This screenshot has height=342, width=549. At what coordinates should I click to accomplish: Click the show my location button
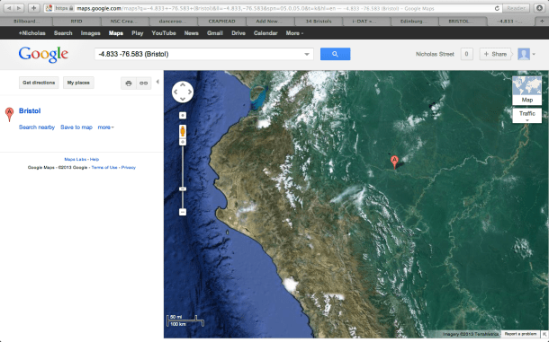click(183, 115)
